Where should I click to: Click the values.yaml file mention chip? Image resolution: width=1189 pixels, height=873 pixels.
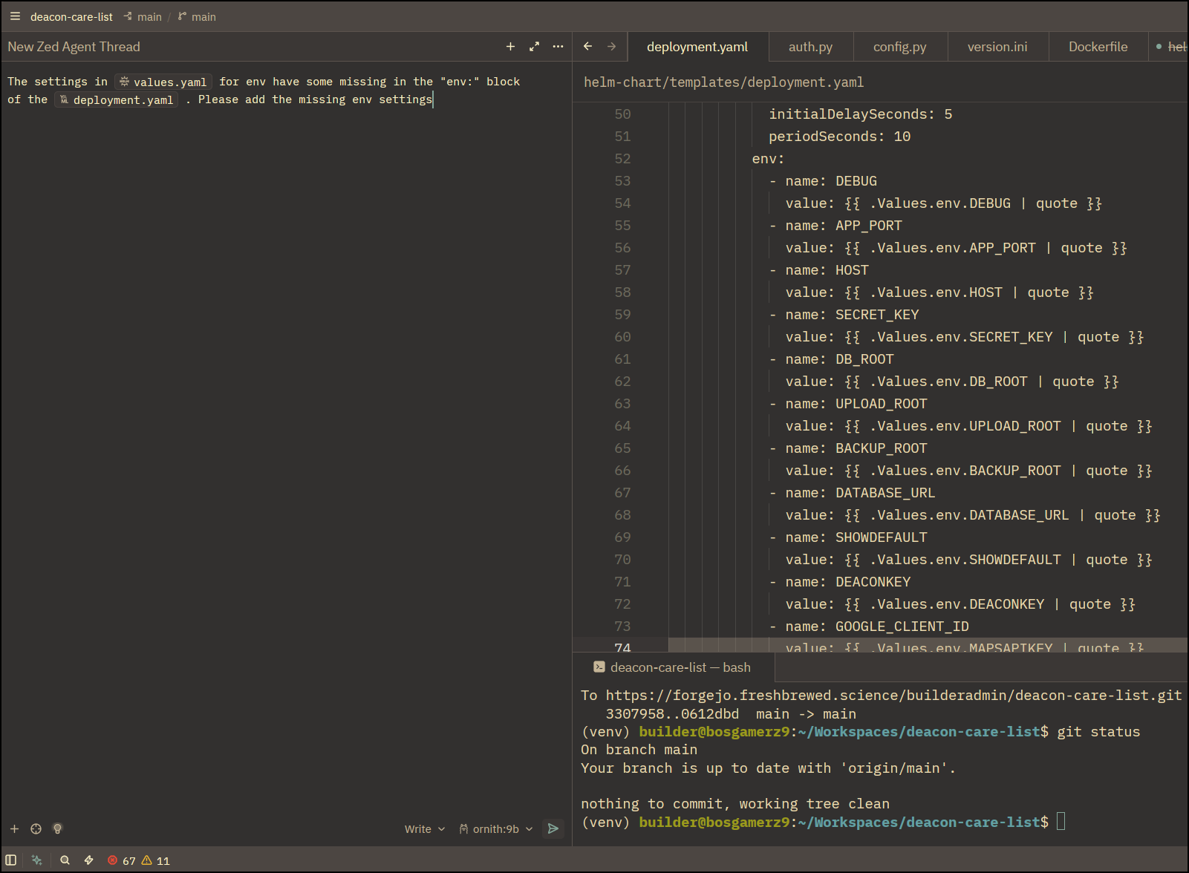pos(163,82)
